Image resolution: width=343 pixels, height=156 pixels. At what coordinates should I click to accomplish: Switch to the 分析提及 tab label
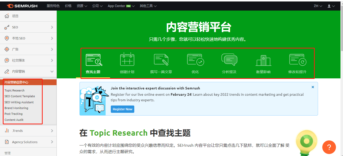(x=229, y=72)
